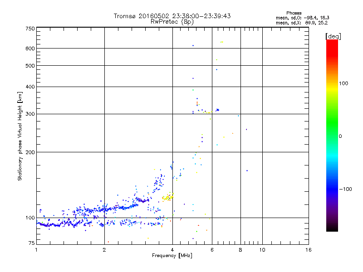Click the 'Frequency [MHz]' axis label
363x272 pixels.
(172, 256)
